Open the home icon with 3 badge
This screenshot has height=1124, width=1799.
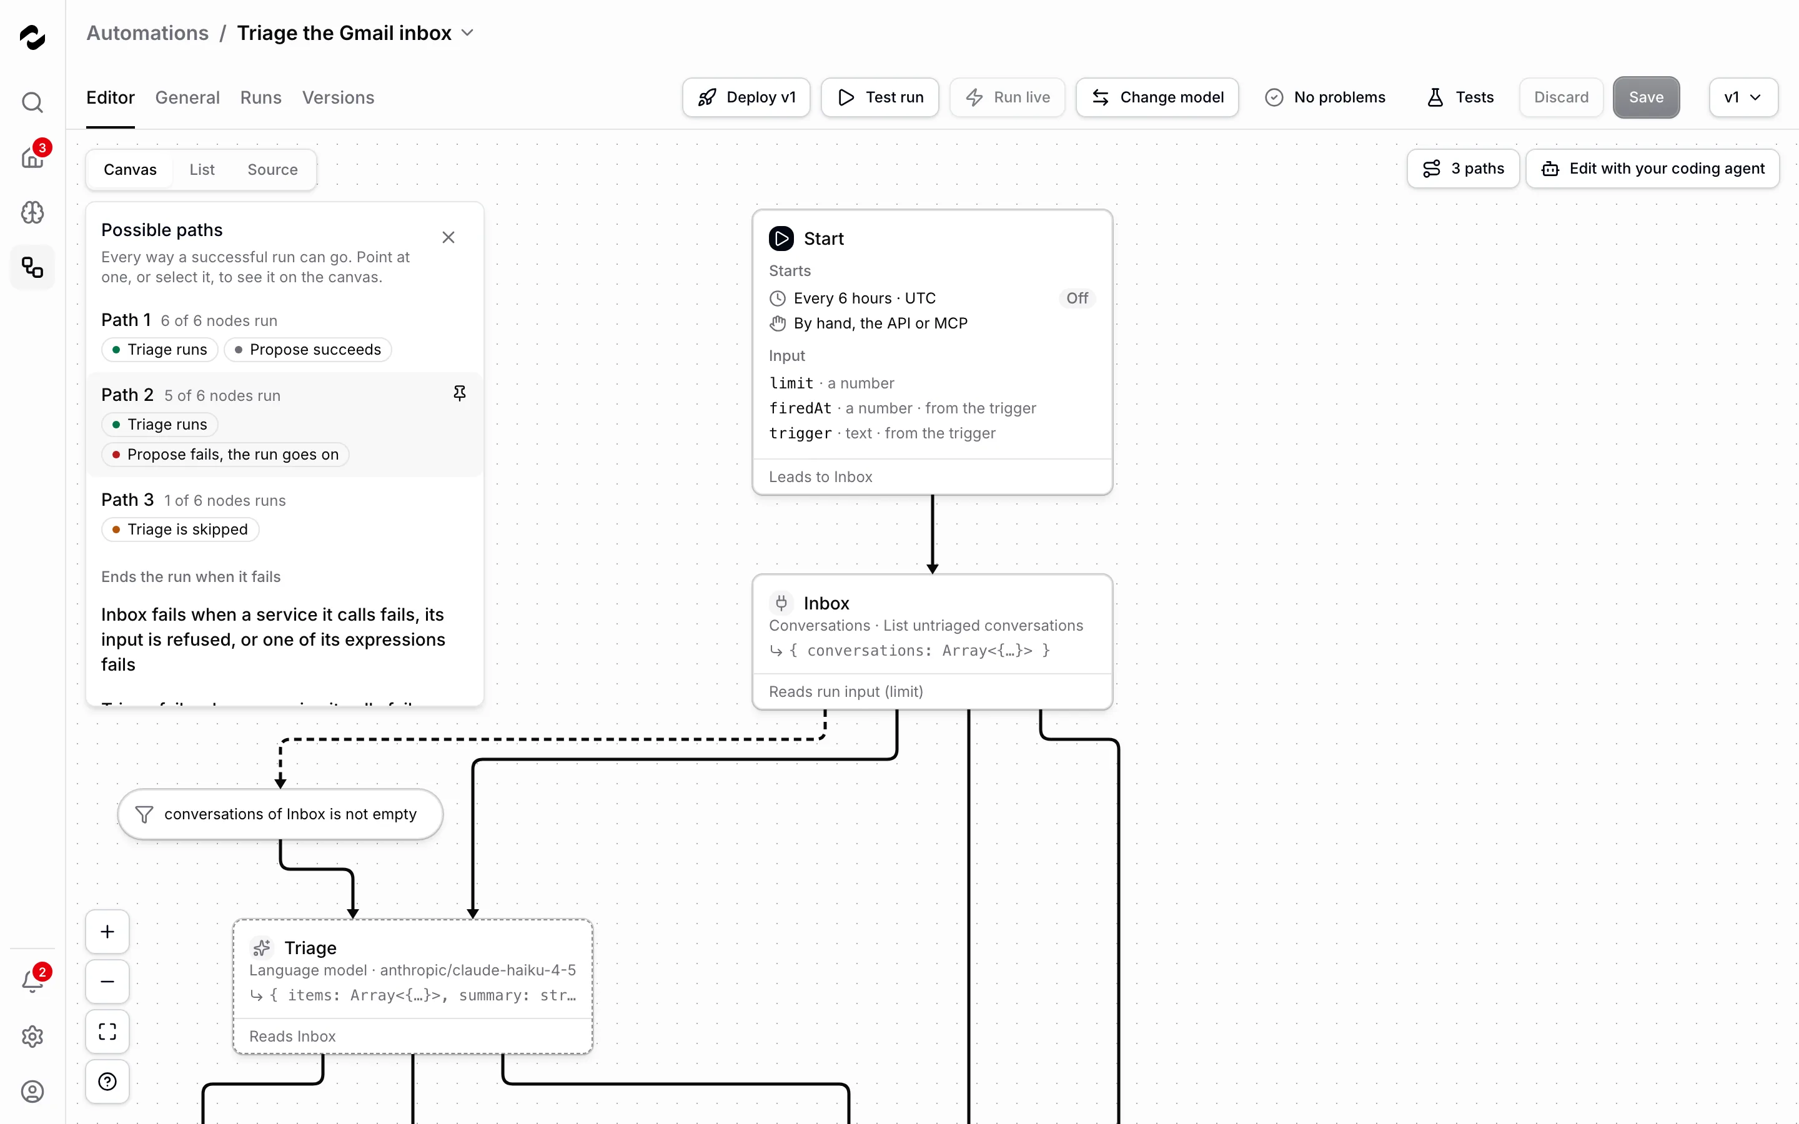(x=32, y=157)
